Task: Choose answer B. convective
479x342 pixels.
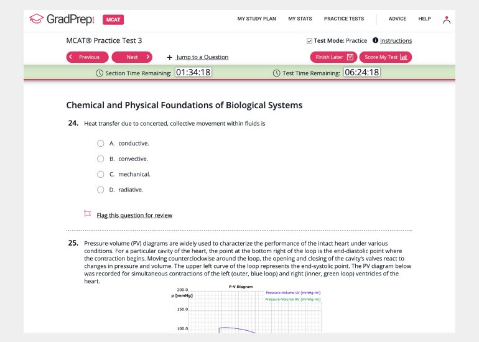Action: pyautogui.click(x=100, y=159)
